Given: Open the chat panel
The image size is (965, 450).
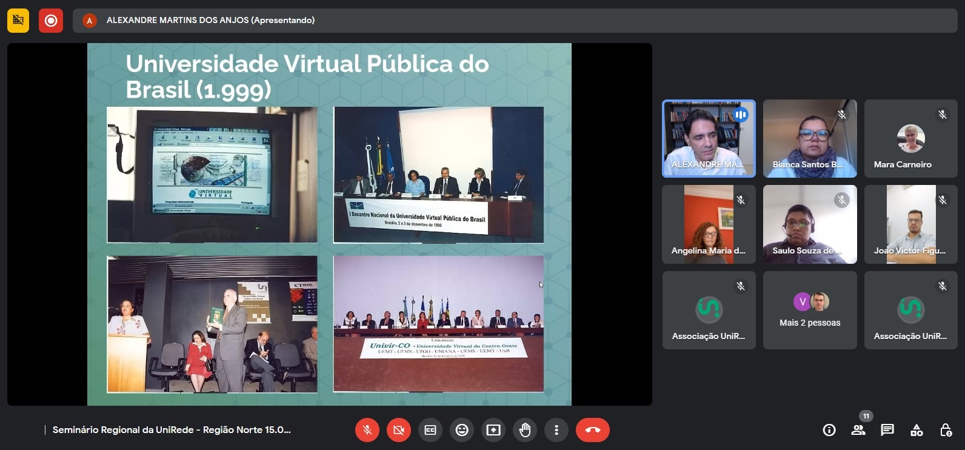Looking at the screenshot, I should point(887,430).
